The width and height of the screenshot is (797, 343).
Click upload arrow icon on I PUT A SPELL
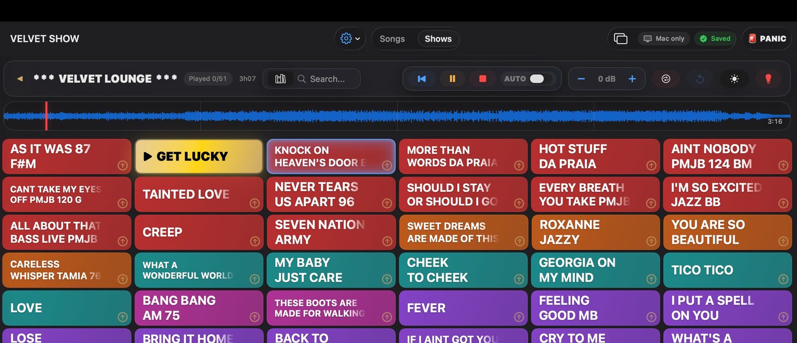tap(784, 317)
